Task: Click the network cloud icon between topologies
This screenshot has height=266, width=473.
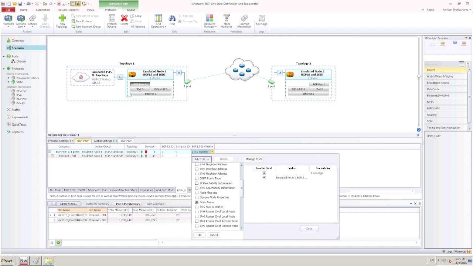Action: (x=242, y=70)
